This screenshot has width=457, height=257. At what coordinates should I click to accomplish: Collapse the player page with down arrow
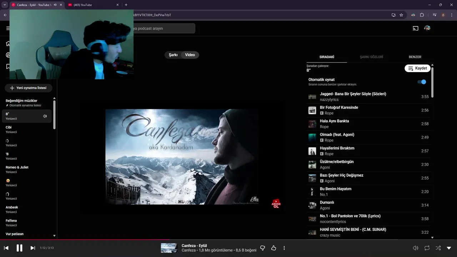(x=449, y=248)
